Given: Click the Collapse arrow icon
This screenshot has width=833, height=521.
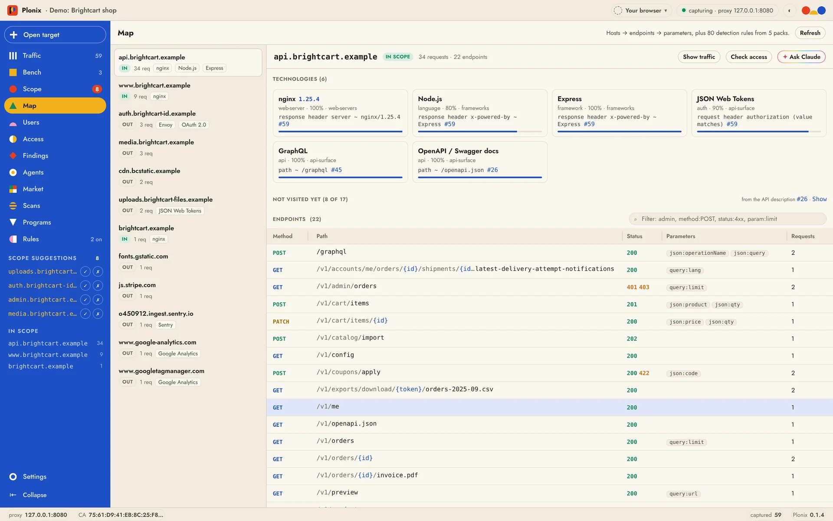Looking at the screenshot, I should click(x=13, y=495).
